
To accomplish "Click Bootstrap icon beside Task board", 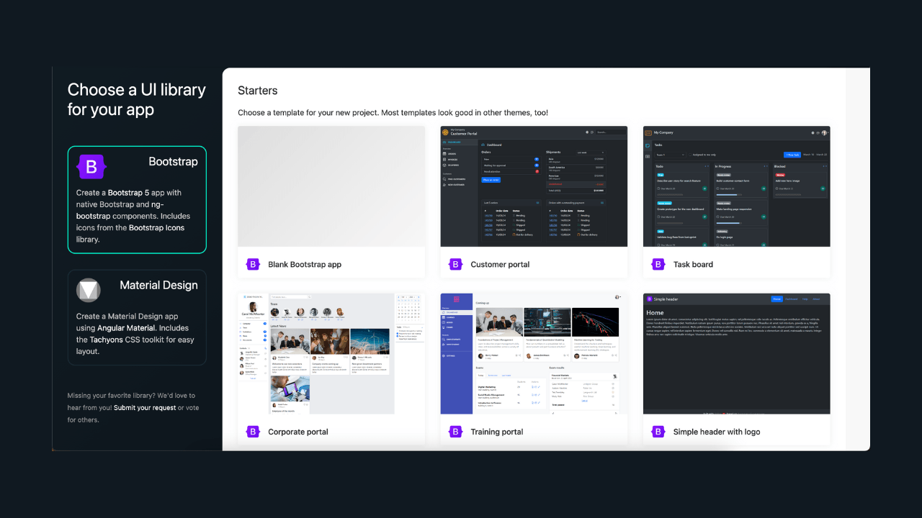I will click(x=658, y=264).
